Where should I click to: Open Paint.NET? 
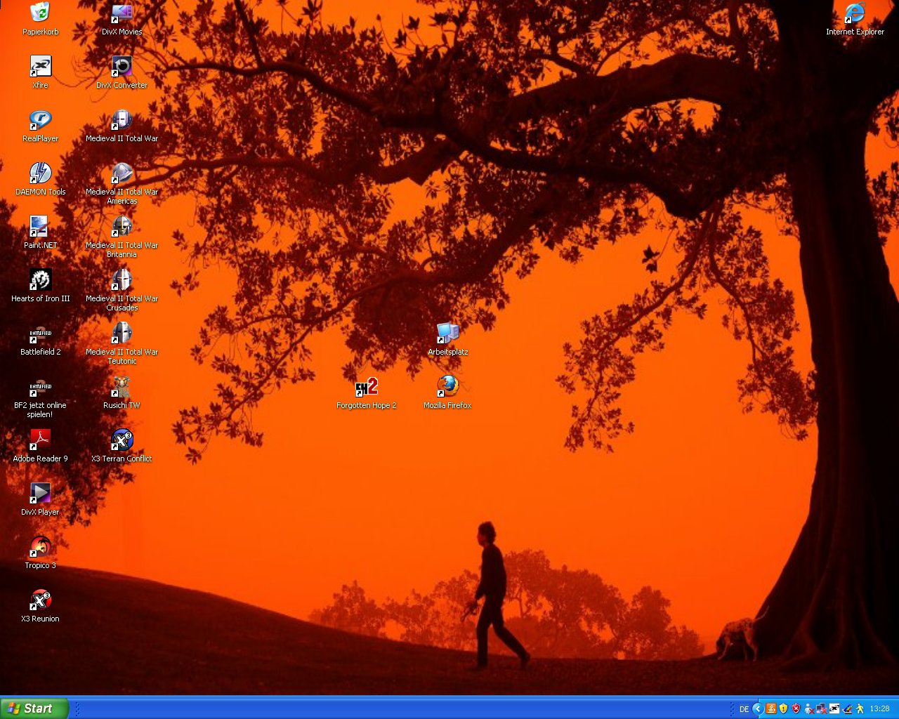[x=40, y=227]
